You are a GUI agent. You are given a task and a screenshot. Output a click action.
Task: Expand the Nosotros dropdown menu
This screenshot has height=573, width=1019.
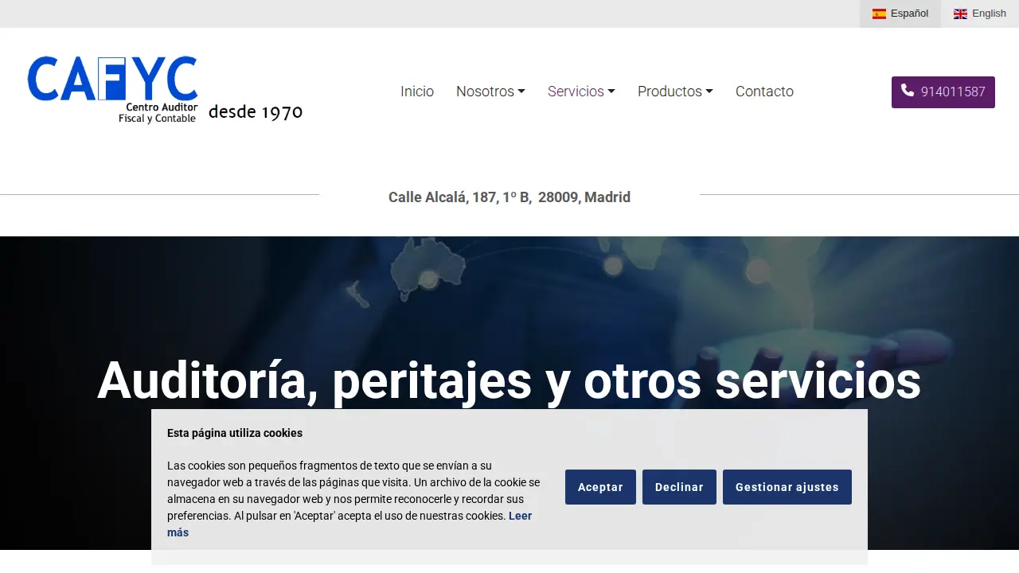click(490, 92)
